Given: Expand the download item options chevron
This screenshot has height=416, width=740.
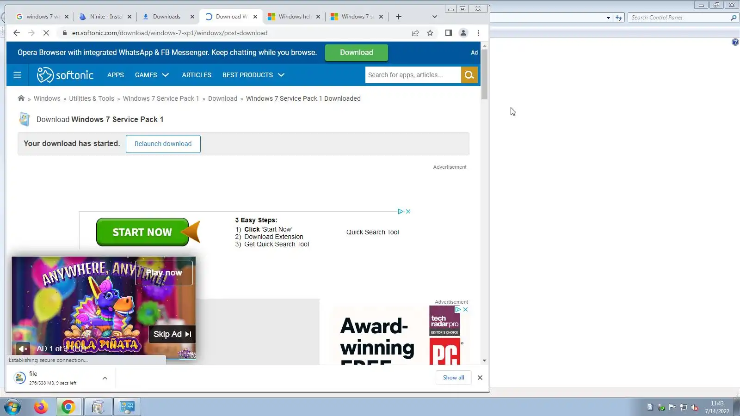Looking at the screenshot, I should (105, 378).
